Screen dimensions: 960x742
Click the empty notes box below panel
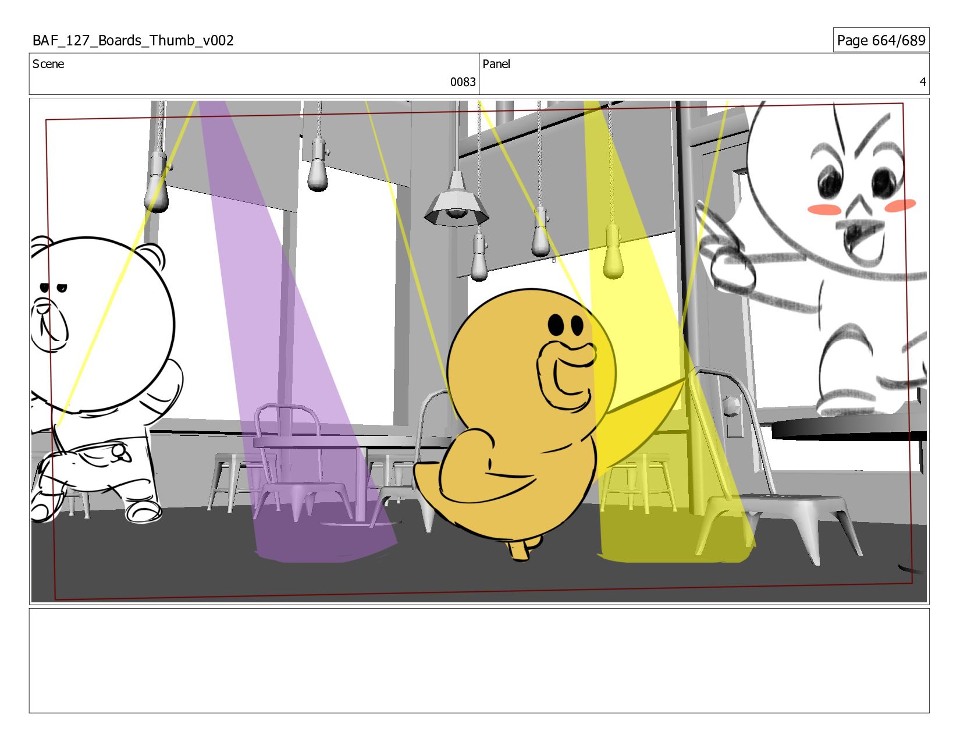(x=479, y=661)
